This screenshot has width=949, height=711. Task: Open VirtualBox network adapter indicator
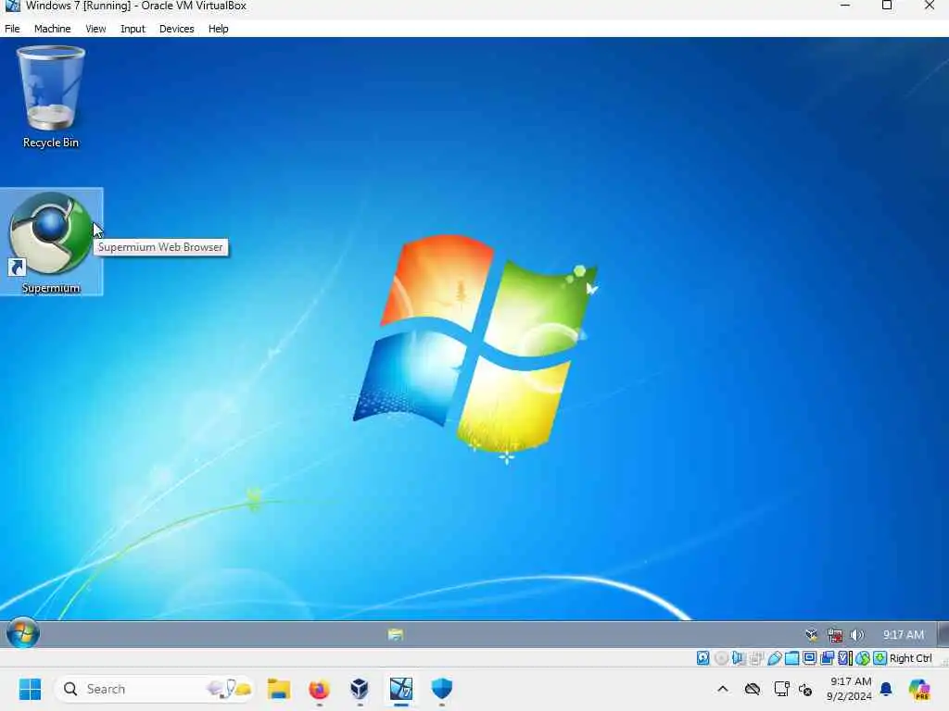coord(756,658)
